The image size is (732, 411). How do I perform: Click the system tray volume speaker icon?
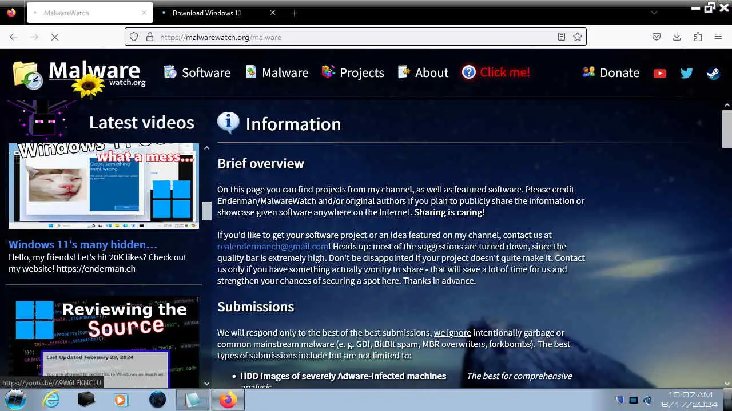(x=647, y=400)
